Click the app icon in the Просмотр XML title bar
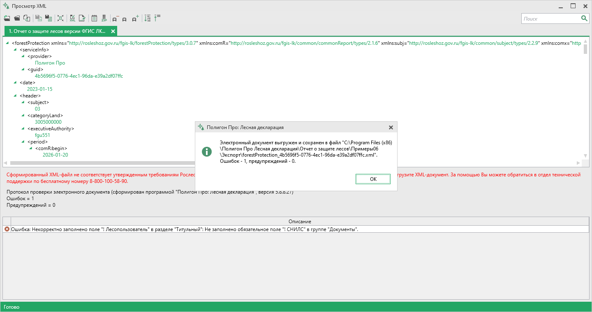This screenshot has height=312, width=592. [x=6, y=6]
